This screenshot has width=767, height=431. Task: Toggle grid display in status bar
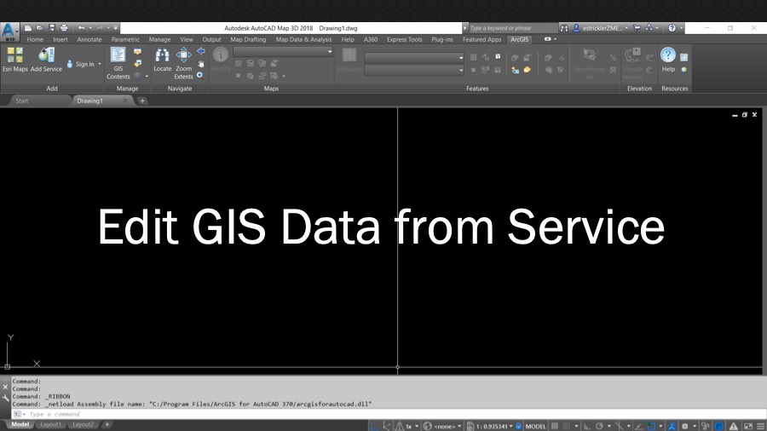point(554,426)
